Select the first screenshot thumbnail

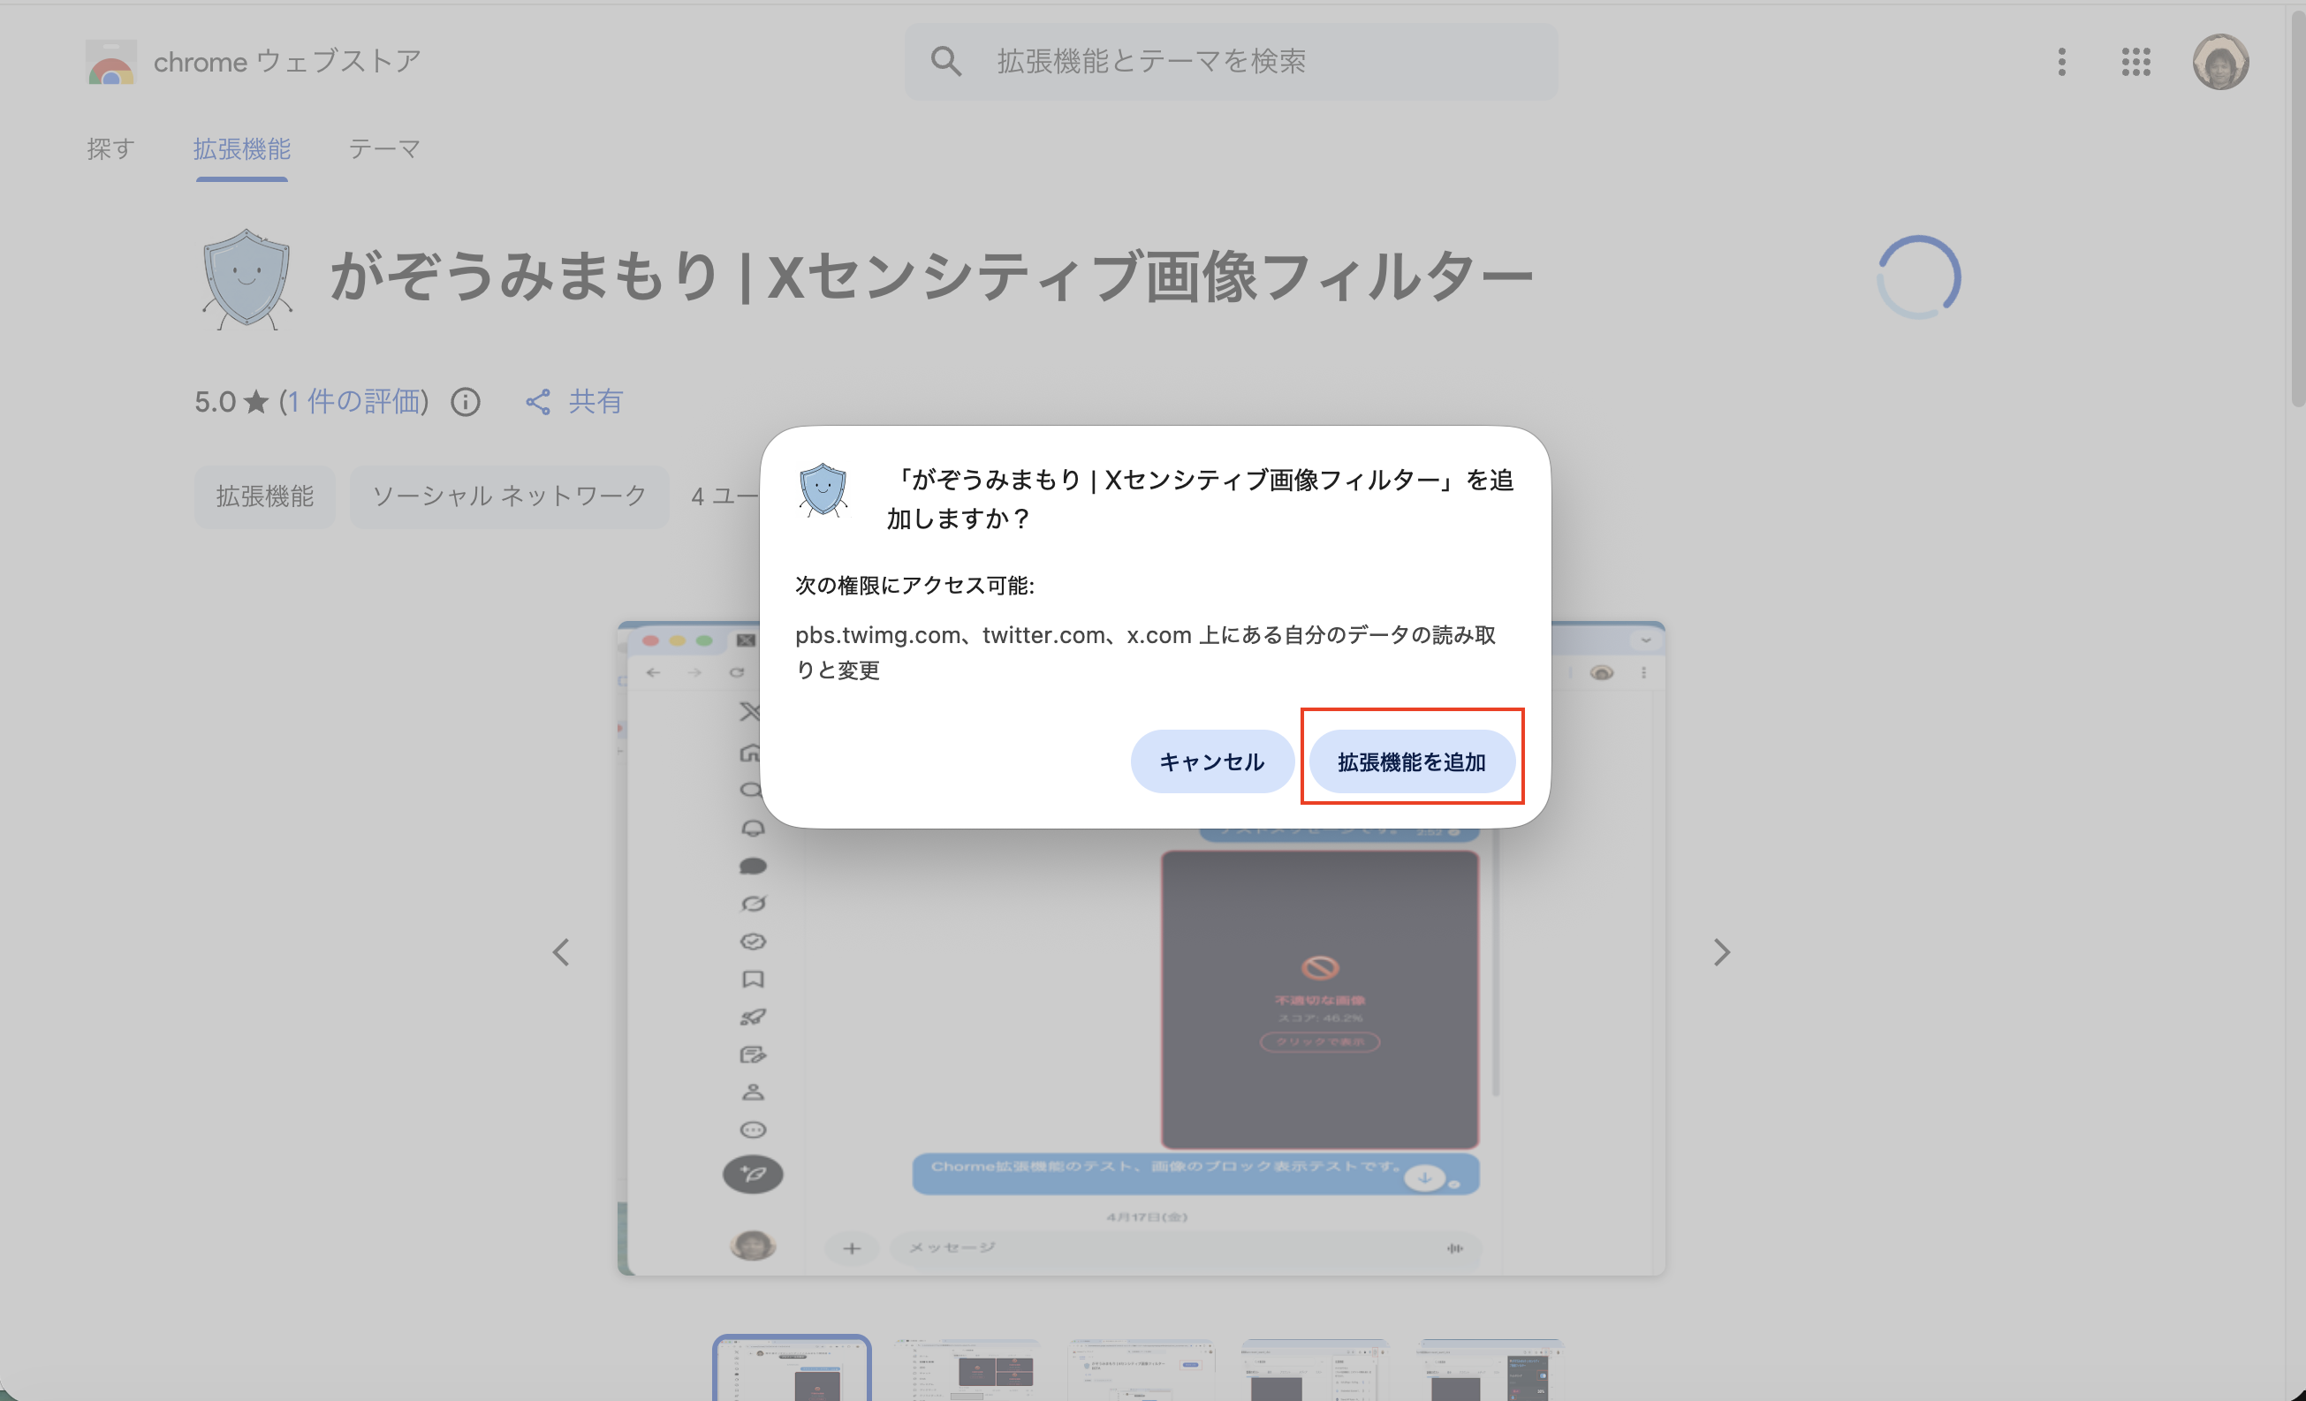792,1368
